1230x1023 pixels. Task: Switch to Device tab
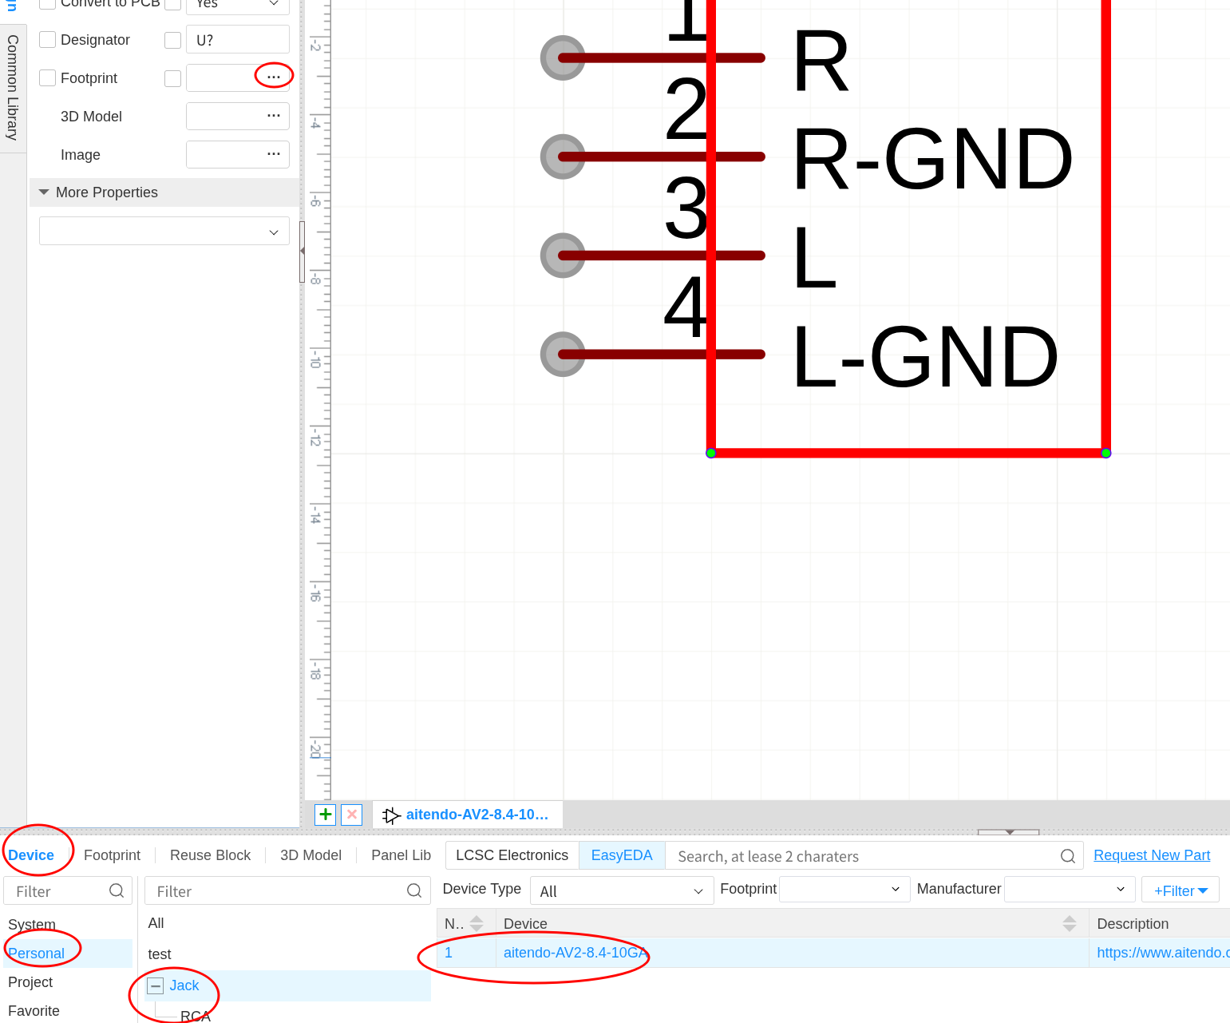click(x=31, y=855)
